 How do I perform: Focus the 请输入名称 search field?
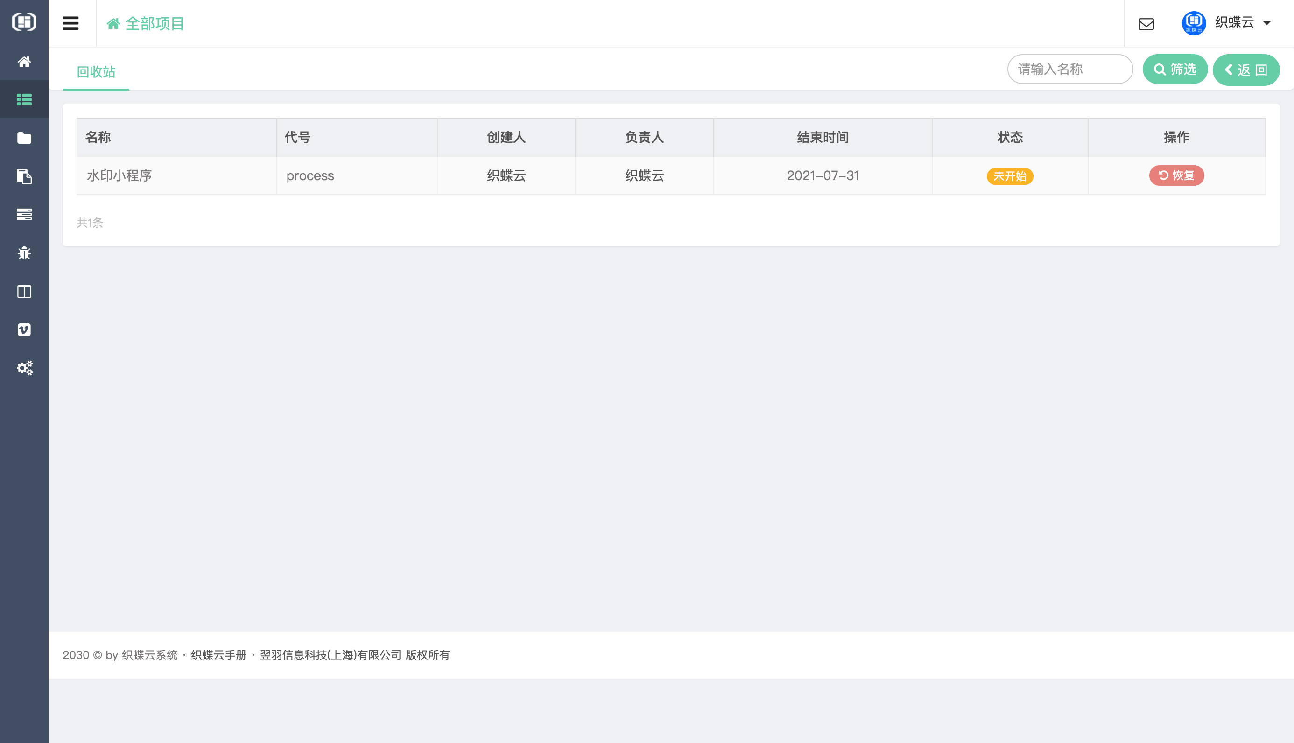coord(1069,69)
